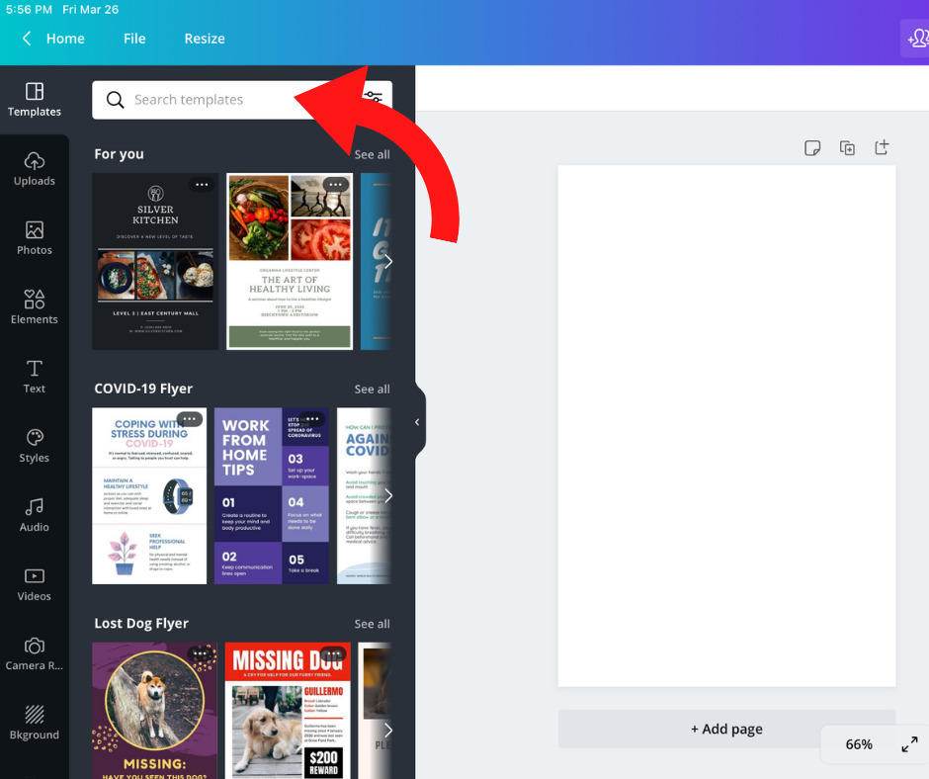The width and height of the screenshot is (929, 779).
Task: See all COVID-19 Flyer templates
Action: tap(372, 389)
